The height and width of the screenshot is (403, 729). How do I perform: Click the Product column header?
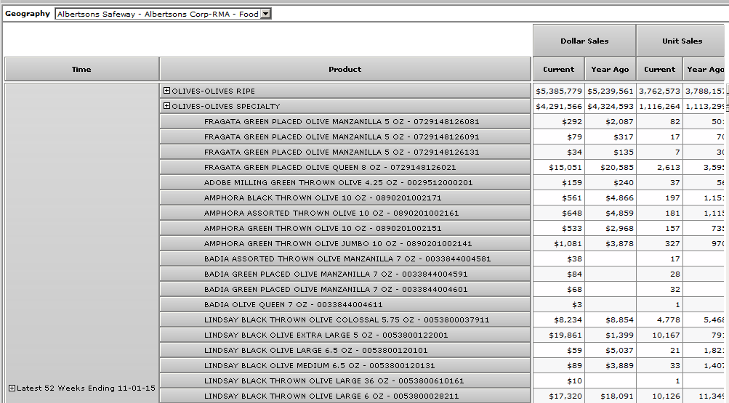(x=345, y=70)
